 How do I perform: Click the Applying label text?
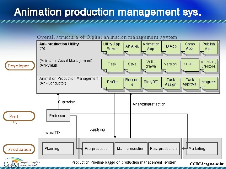pos(97,130)
